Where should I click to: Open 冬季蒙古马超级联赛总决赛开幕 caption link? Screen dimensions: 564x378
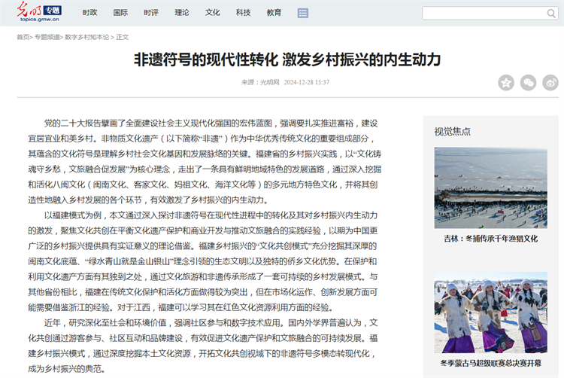click(490, 363)
